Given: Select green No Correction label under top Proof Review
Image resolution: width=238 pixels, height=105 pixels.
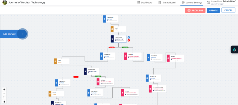Looking at the screenshot, I should [125, 47].
